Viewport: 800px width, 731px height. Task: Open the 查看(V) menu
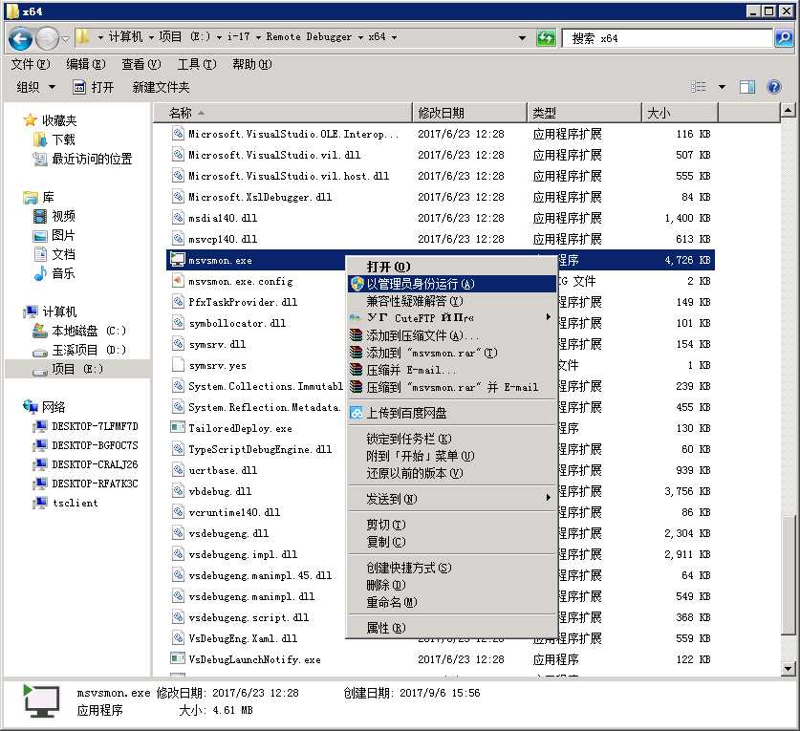141,64
